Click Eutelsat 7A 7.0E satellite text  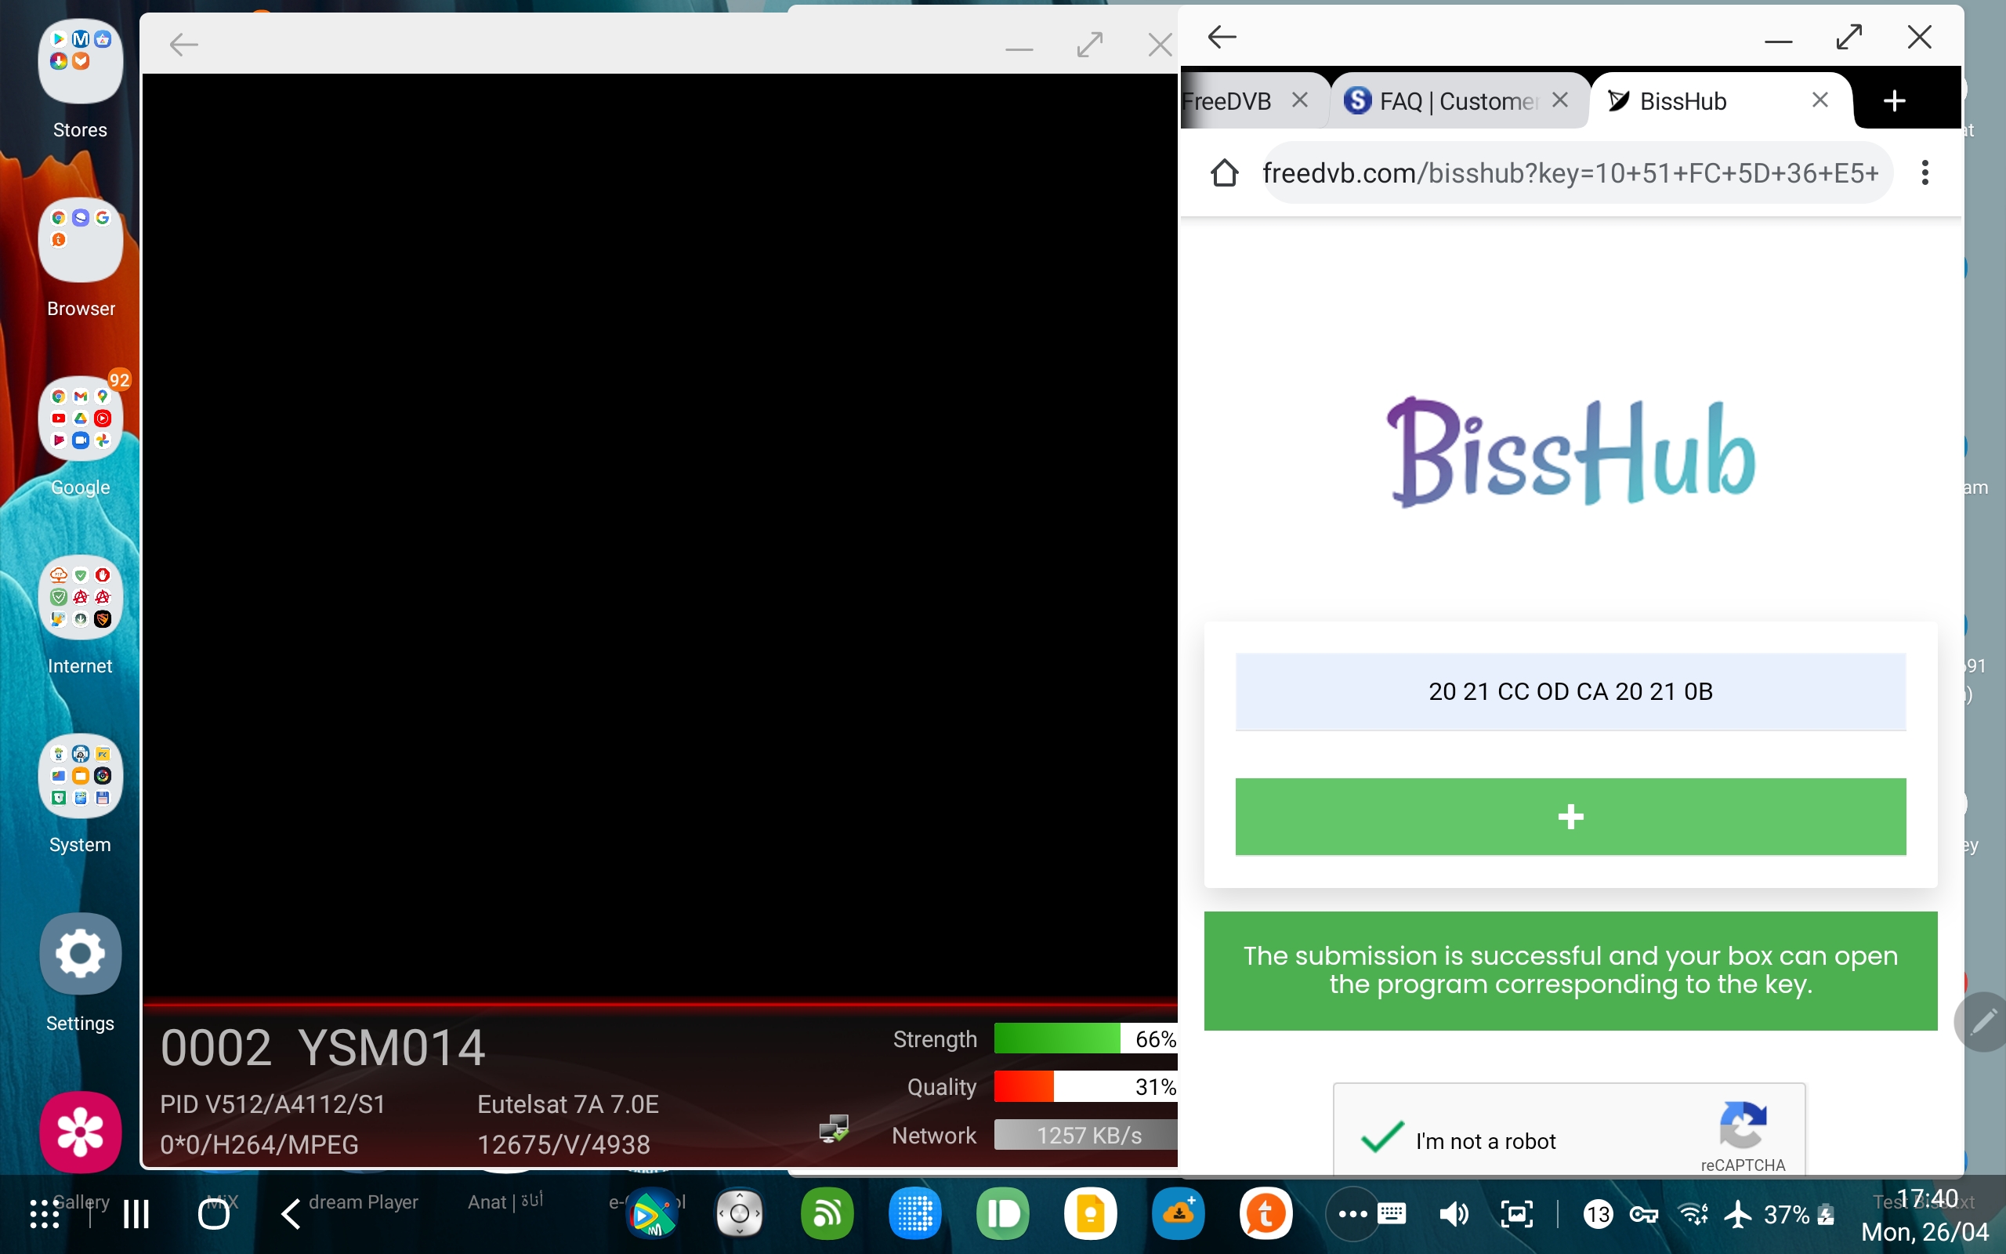pos(568,1105)
